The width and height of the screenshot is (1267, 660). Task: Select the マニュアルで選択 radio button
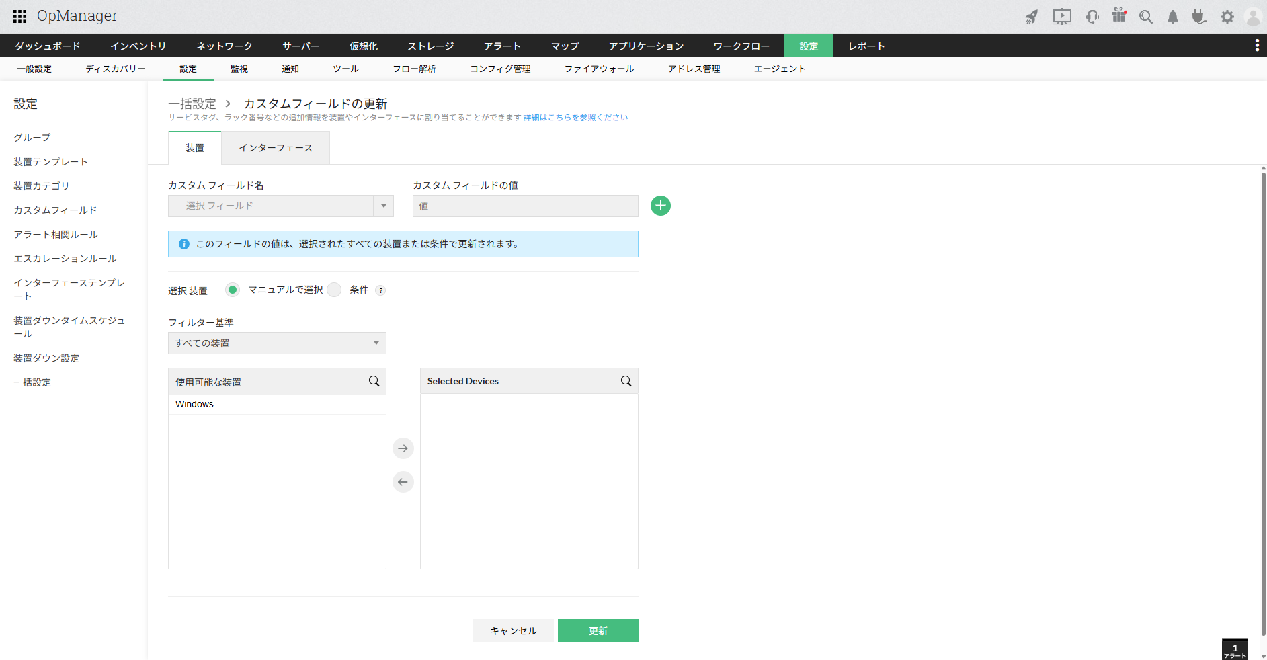point(233,290)
